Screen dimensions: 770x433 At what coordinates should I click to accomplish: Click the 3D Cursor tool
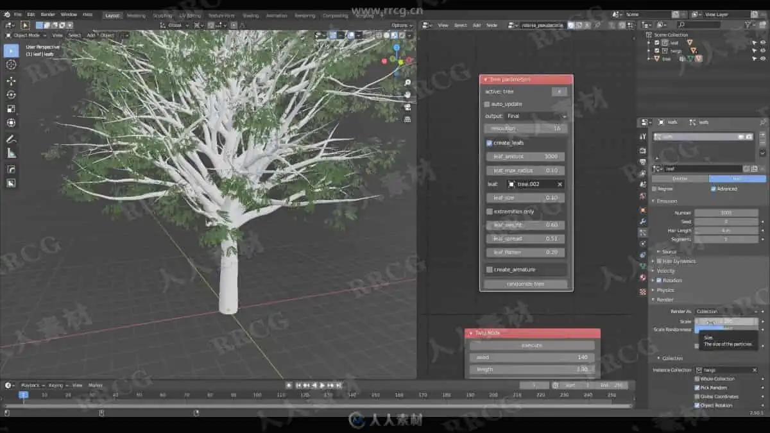click(x=11, y=65)
